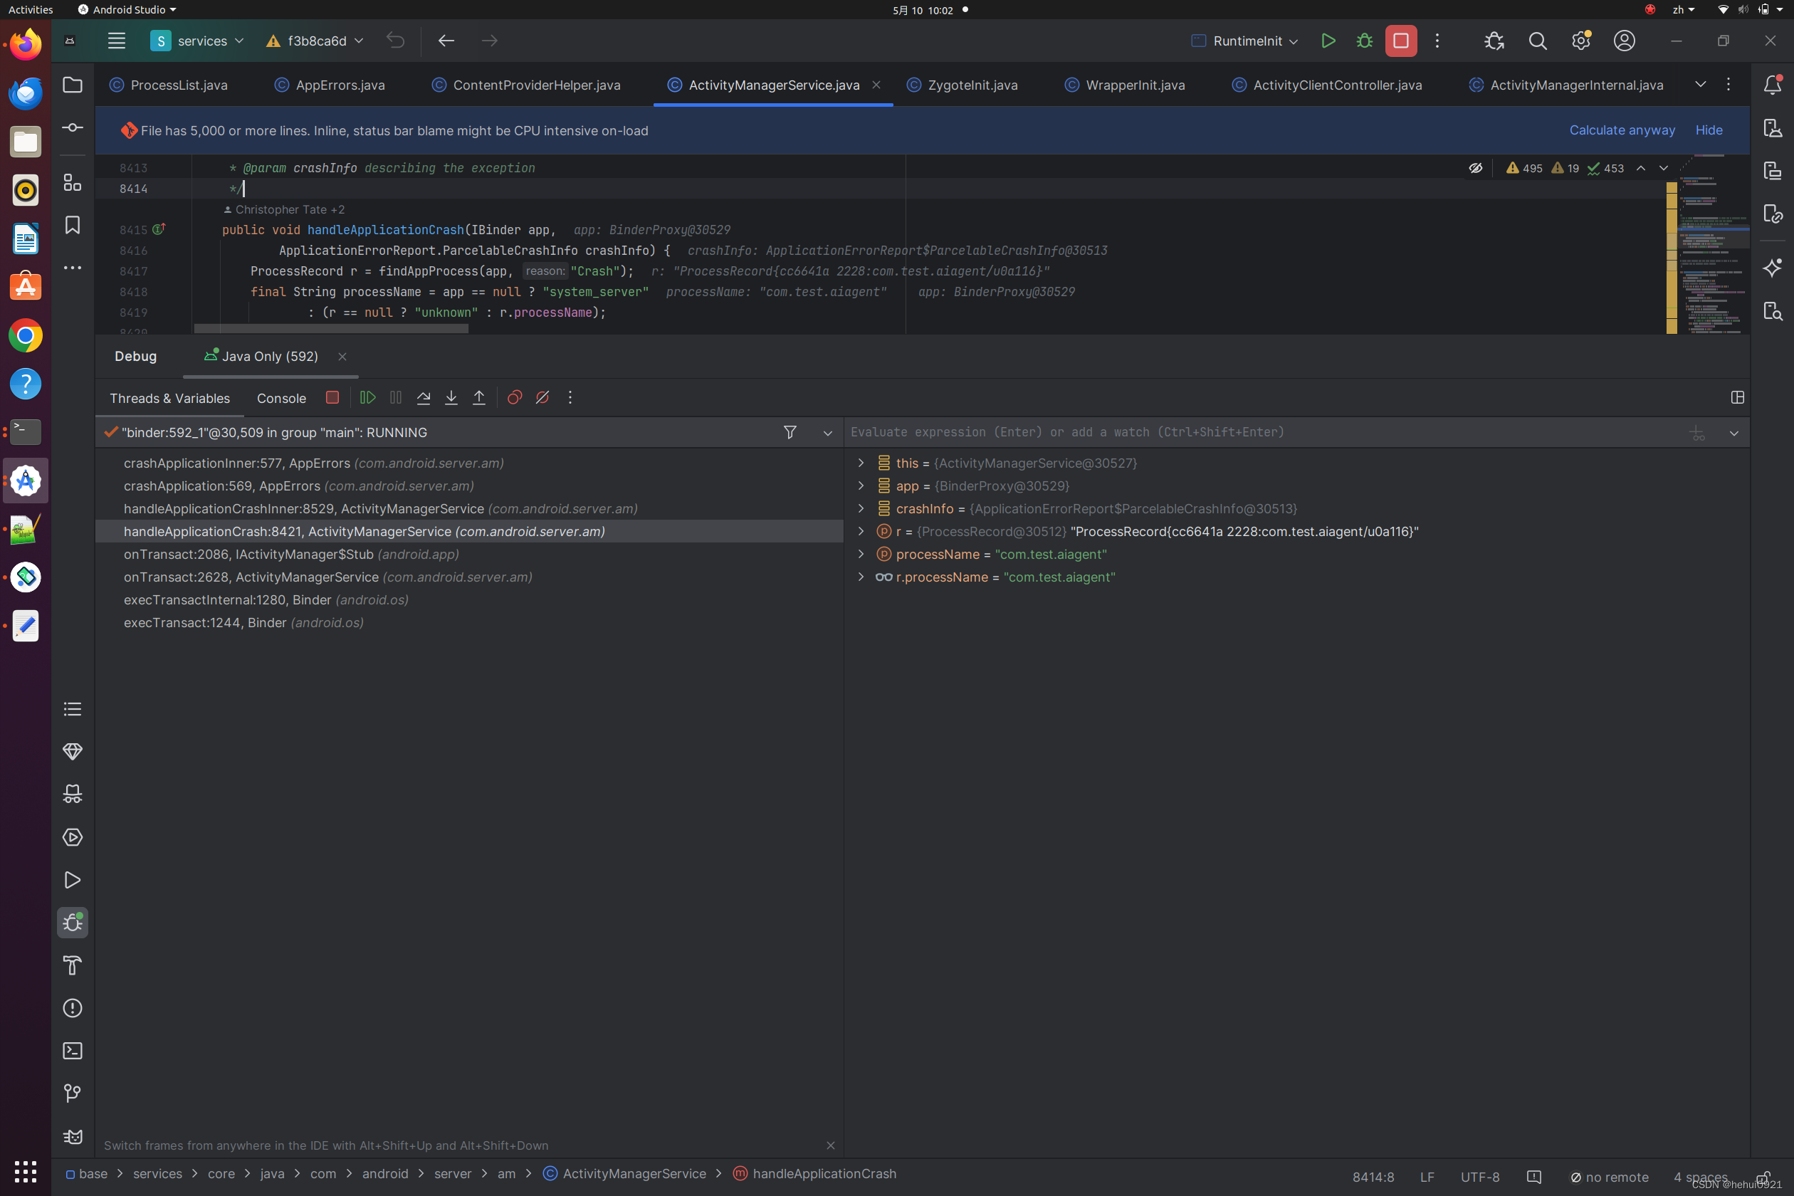Click the frames filter funnel icon
The height and width of the screenshot is (1196, 1794).
[x=790, y=433]
